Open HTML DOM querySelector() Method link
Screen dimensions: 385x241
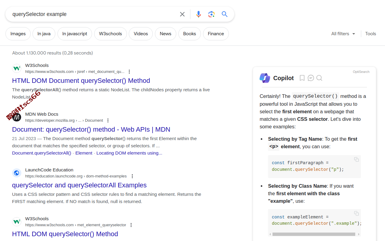[65, 234]
